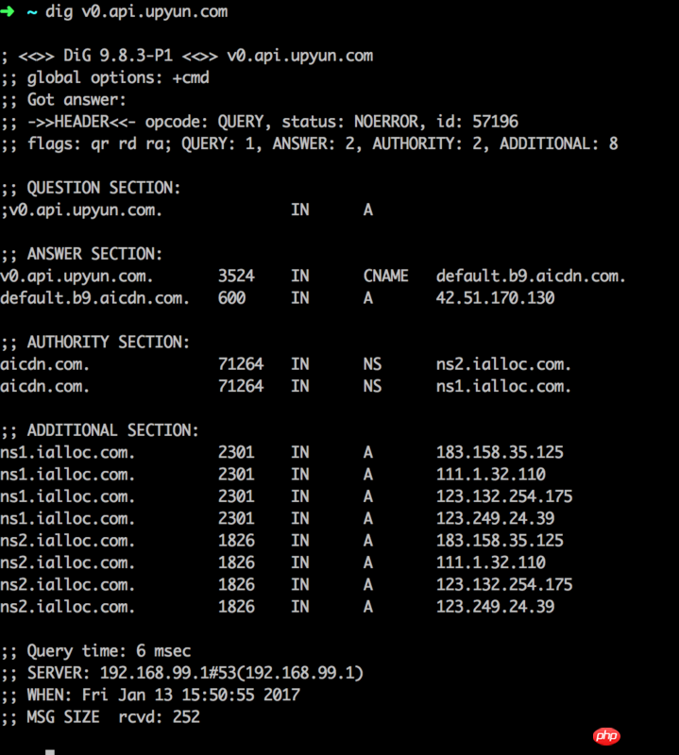Click TTL 71264 in the ns2.ialloc.com NS row
This screenshot has height=755, width=679.
pos(241,364)
